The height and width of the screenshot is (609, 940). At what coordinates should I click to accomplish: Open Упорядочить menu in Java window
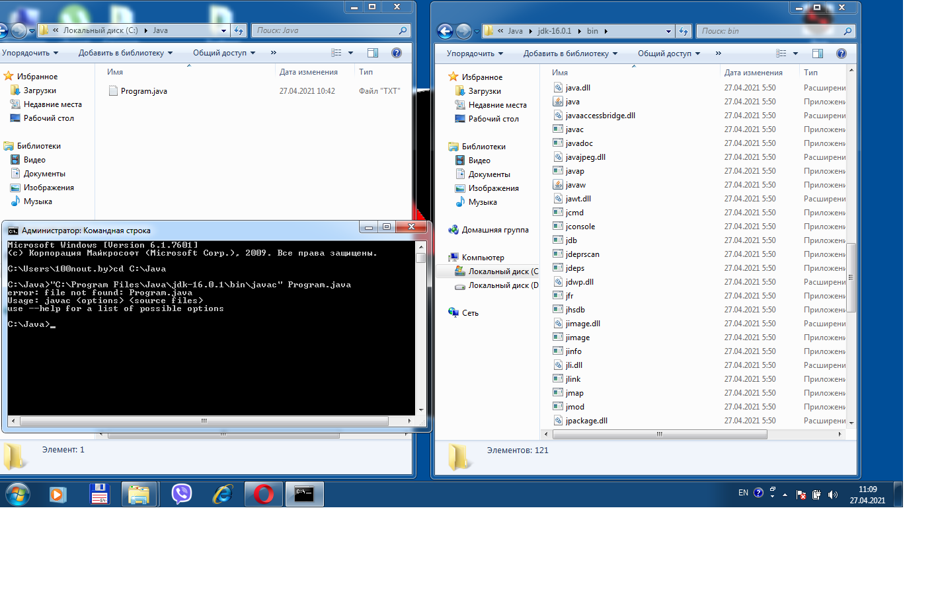tap(30, 53)
